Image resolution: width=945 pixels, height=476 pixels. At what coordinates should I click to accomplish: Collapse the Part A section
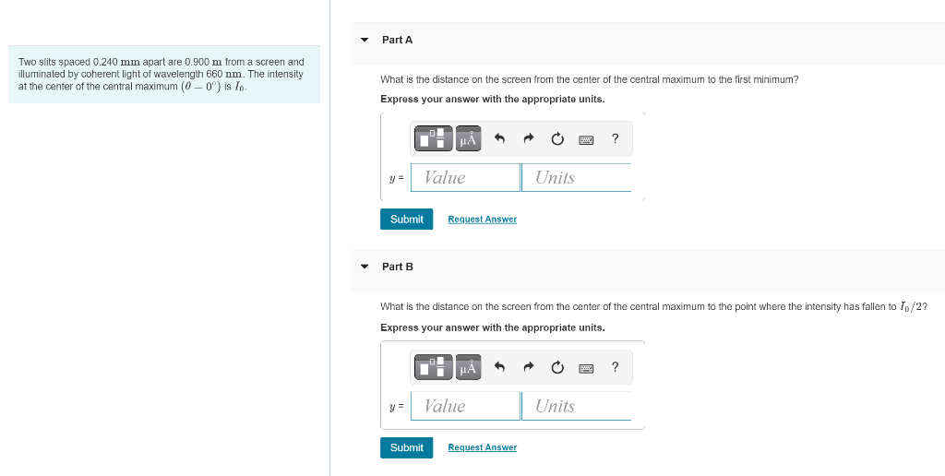point(364,40)
